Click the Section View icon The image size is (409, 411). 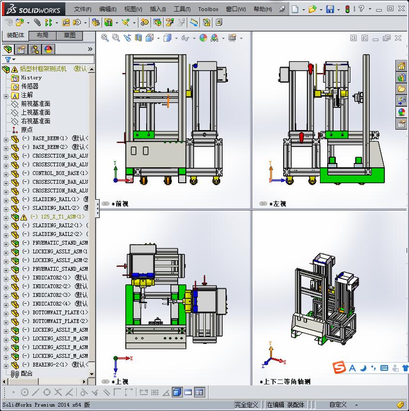click(x=138, y=38)
